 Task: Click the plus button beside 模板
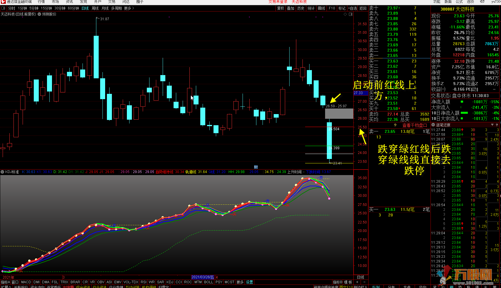point(357,282)
